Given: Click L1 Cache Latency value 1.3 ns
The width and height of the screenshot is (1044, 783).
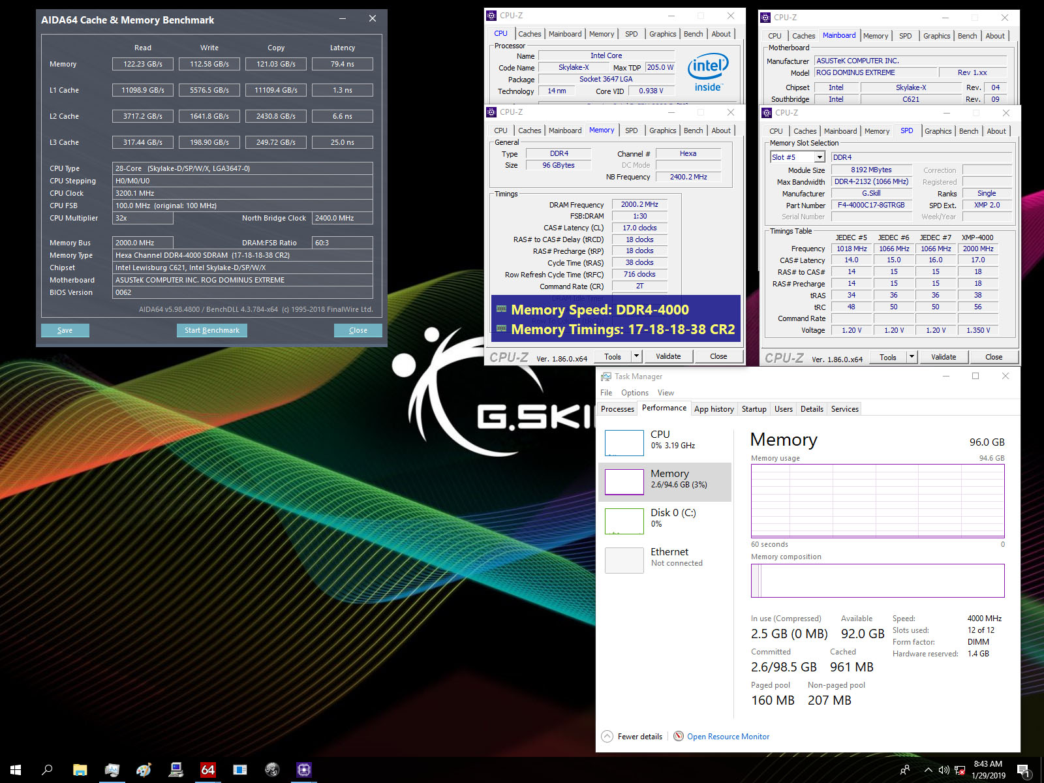Looking at the screenshot, I should [x=343, y=90].
